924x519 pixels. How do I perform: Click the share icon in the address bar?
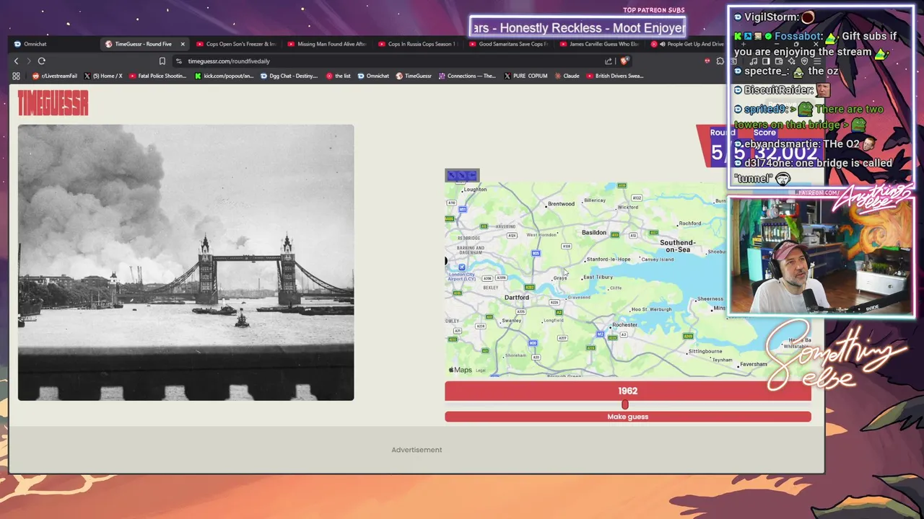click(609, 61)
